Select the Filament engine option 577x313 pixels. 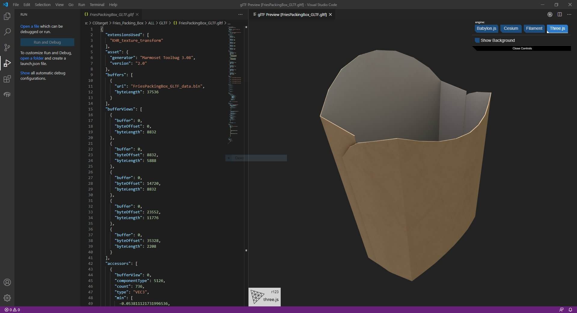[x=534, y=29]
